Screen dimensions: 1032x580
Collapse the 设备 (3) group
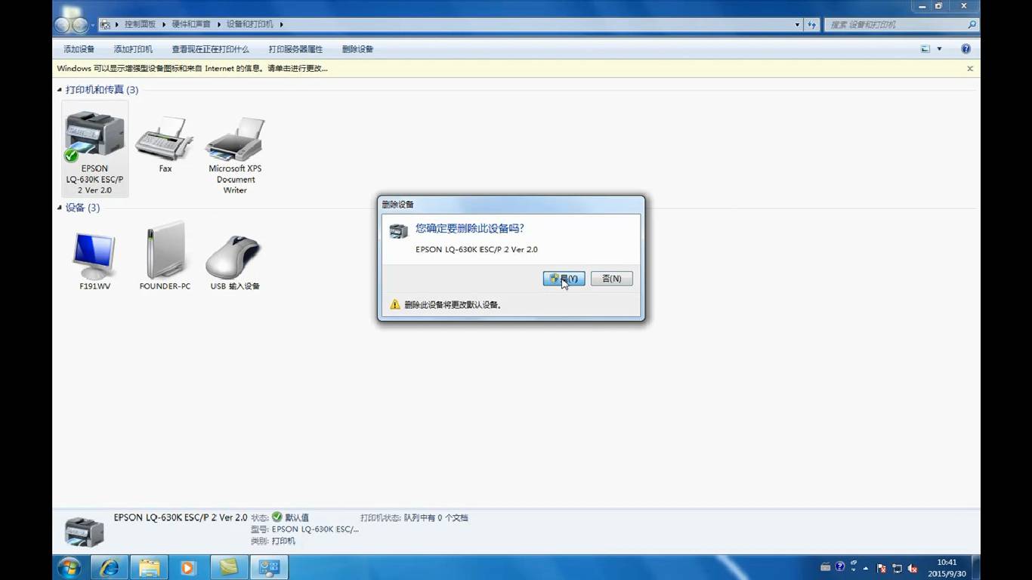pyautogui.click(x=60, y=208)
